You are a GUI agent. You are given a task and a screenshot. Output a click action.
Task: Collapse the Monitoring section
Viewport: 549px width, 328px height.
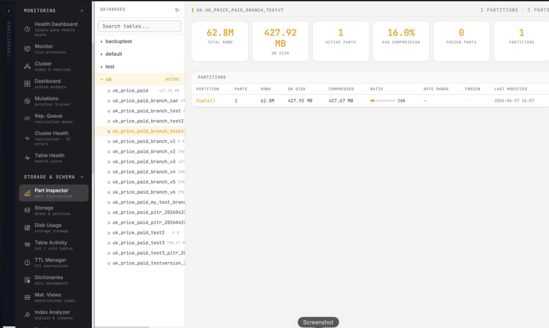pyautogui.click(x=82, y=11)
